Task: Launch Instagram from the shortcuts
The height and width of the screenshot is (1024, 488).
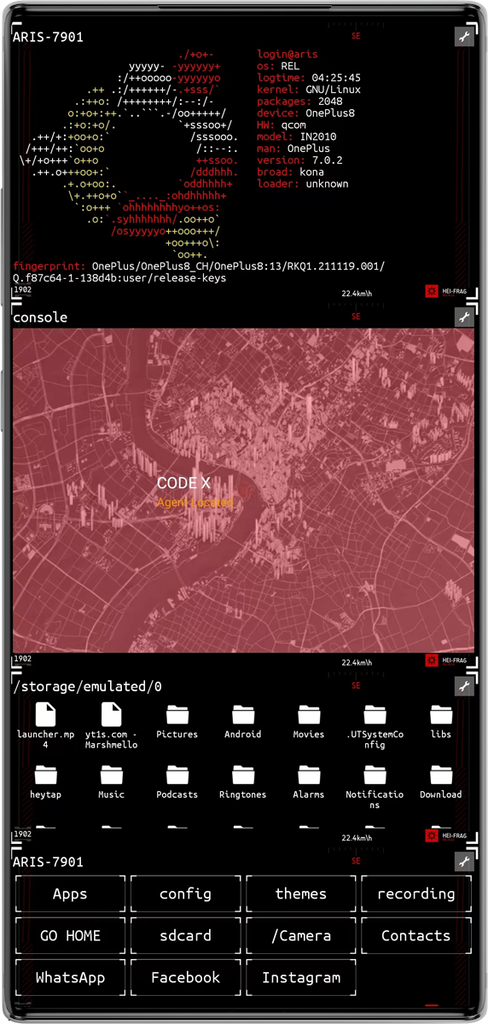Action: (x=301, y=977)
